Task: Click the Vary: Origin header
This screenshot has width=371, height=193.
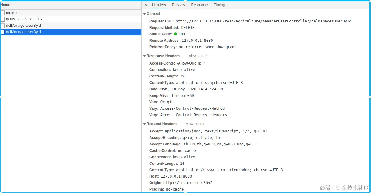Action: (161, 102)
